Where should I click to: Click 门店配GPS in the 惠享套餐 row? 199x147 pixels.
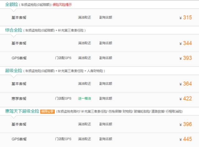(x=63, y=99)
